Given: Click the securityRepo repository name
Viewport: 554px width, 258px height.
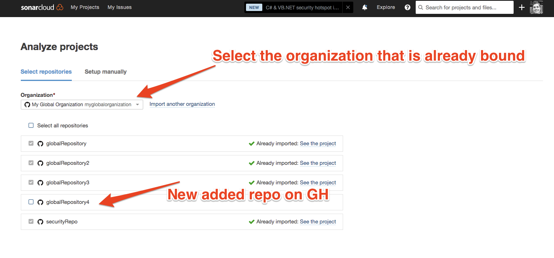Looking at the screenshot, I should click(x=62, y=222).
